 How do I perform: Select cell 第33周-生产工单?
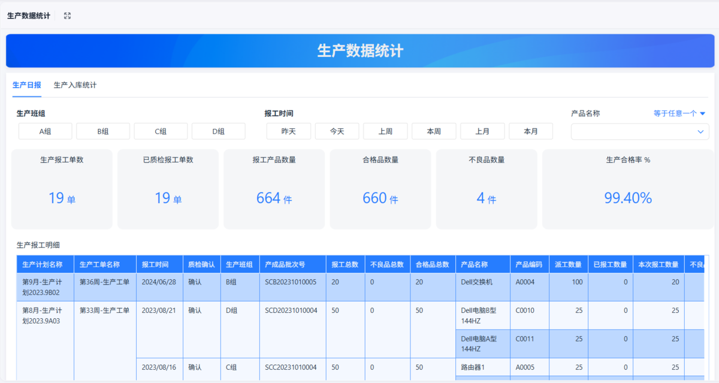point(105,341)
